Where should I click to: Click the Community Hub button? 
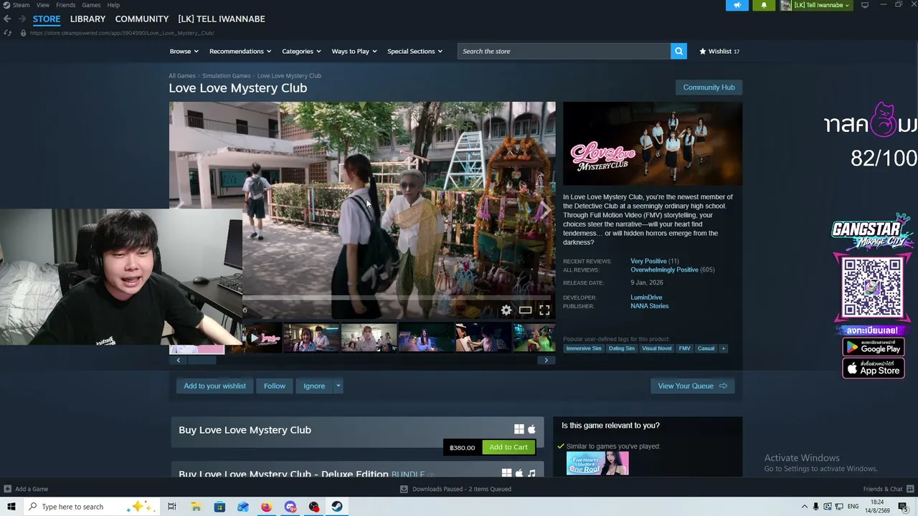click(709, 87)
